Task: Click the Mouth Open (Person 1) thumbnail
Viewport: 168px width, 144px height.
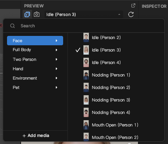Action: click(x=86, y=125)
